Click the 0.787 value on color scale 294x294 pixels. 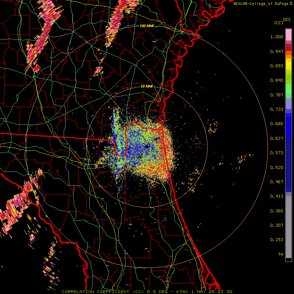[277, 95]
